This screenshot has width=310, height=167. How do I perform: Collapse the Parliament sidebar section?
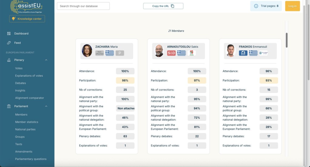coord(46,106)
